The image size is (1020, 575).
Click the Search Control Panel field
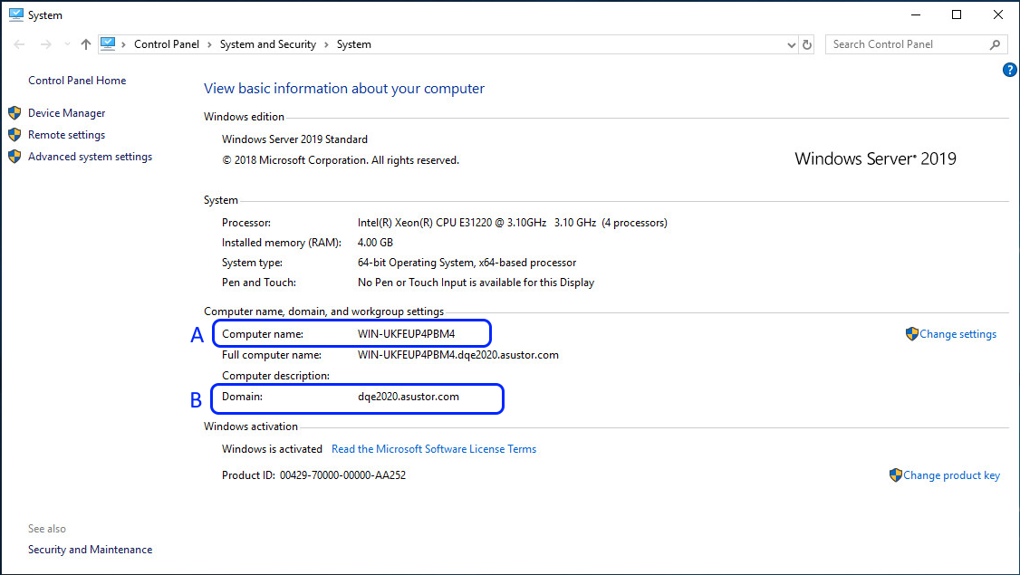916,44
